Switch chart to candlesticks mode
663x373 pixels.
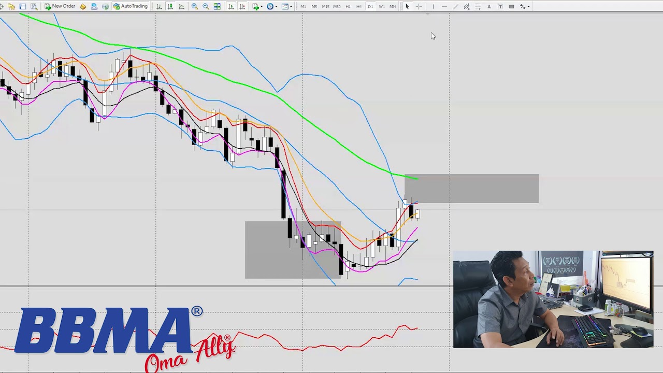coord(170,6)
